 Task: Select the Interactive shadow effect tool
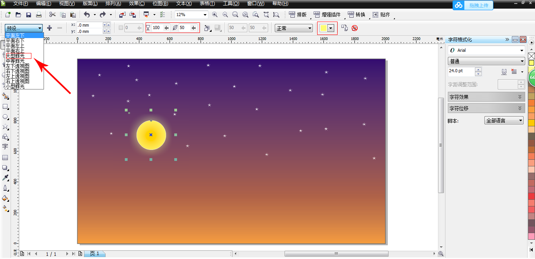(x=5, y=168)
